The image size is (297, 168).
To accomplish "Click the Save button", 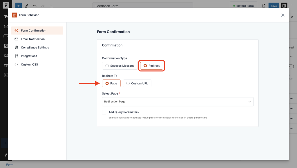I will 274,6.
